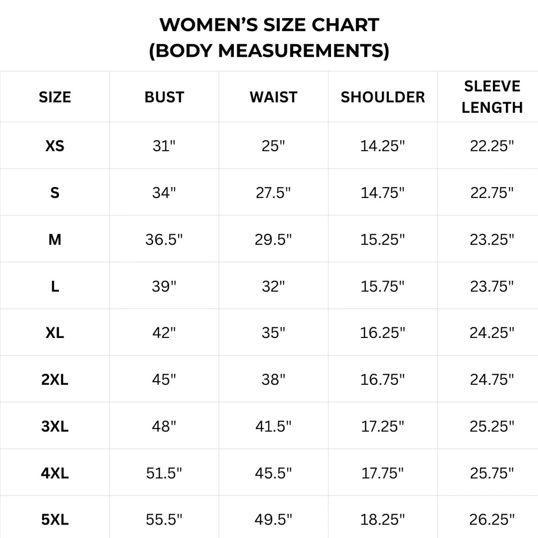Click the 3XL size row label
The width and height of the screenshot is (538, 538).
pos(55,426)
